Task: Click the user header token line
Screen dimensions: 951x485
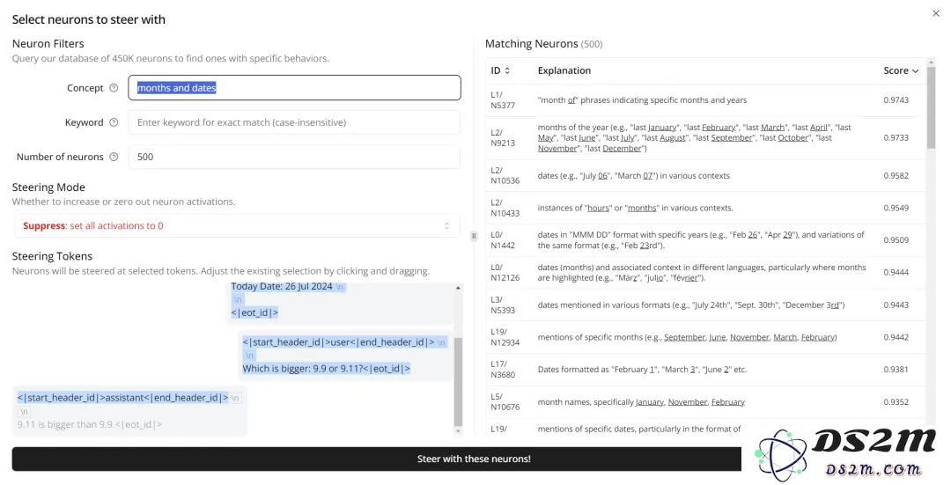Action: (338, 342)
